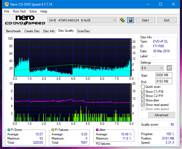Minimize the Nero CD-DVD Speed window
The width and height of the screenshot is (182, 149).
click(148, 4)
